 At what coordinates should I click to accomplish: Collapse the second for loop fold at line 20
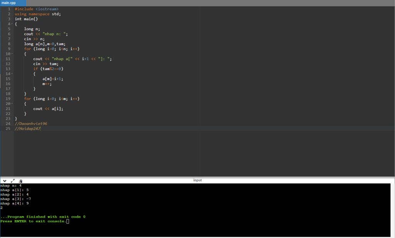[x=12, y=104]
